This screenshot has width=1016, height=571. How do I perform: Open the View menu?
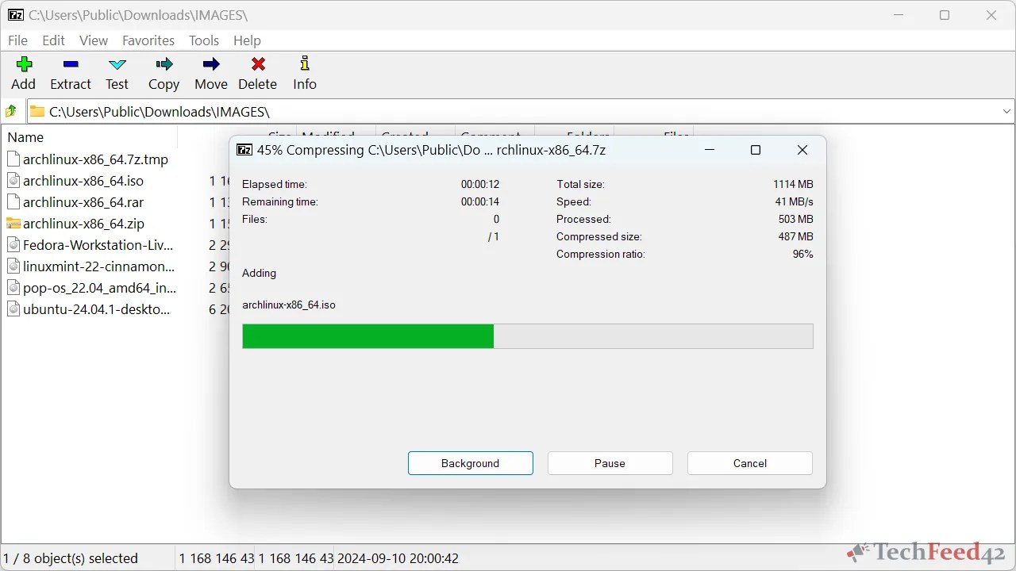(x=93, y=40)
